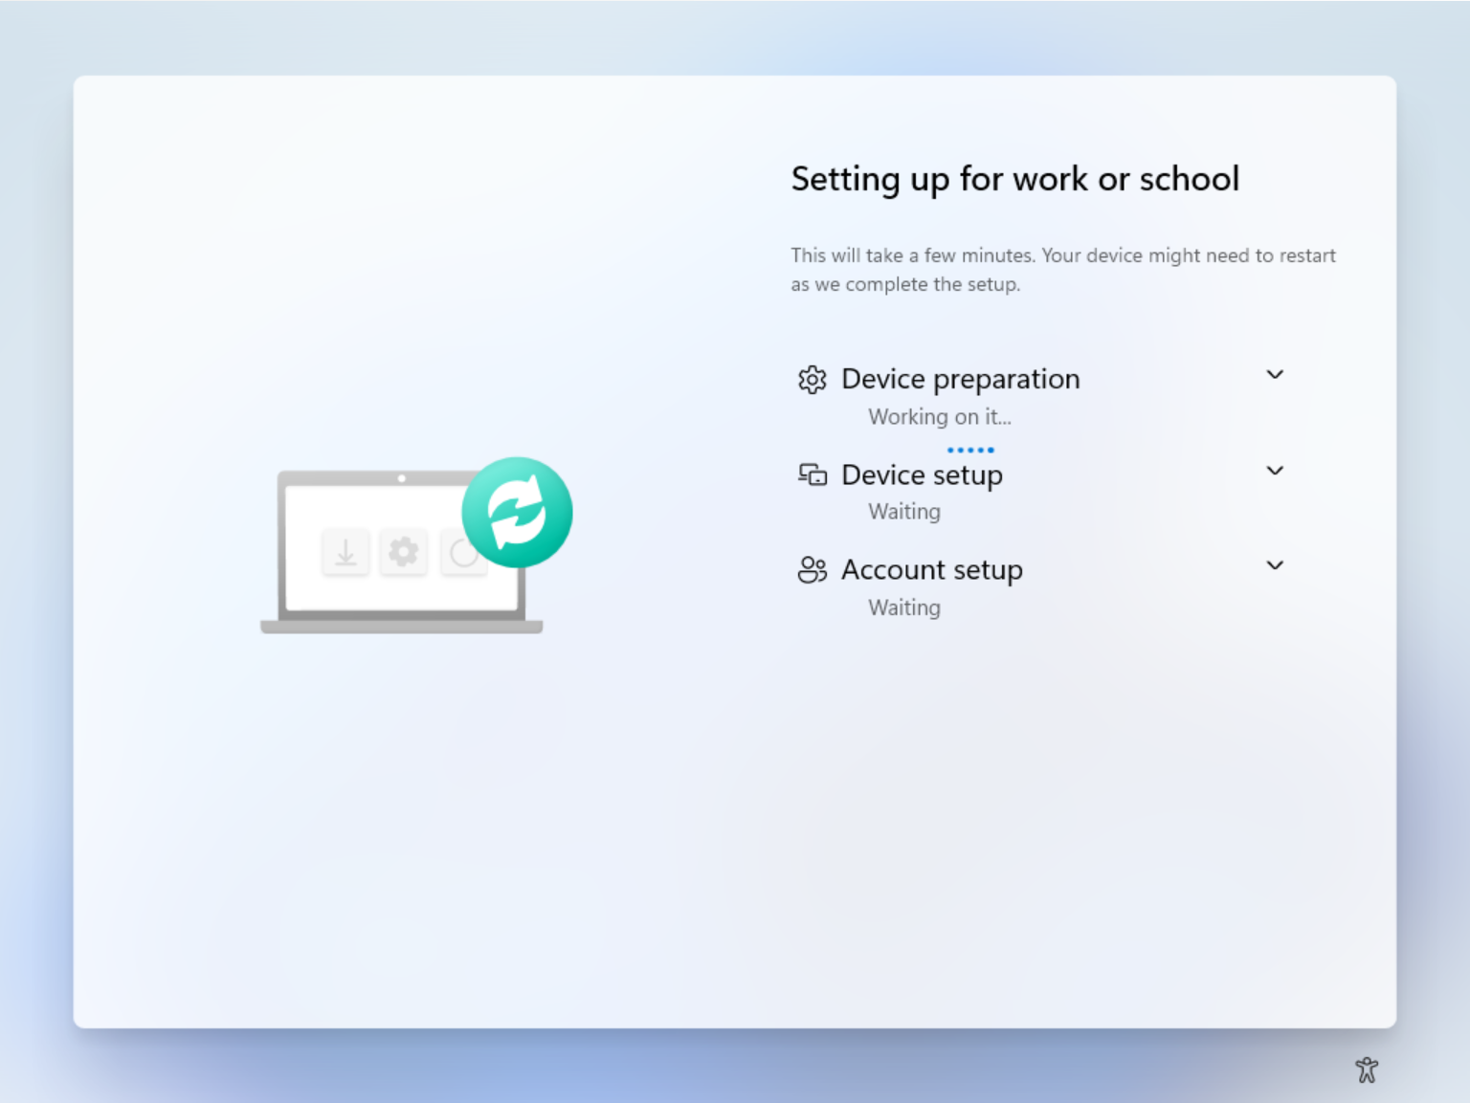Click the download icon inside the laptop screen
The width and height of the screenshot is (1470, 1103).
(345, 552)
